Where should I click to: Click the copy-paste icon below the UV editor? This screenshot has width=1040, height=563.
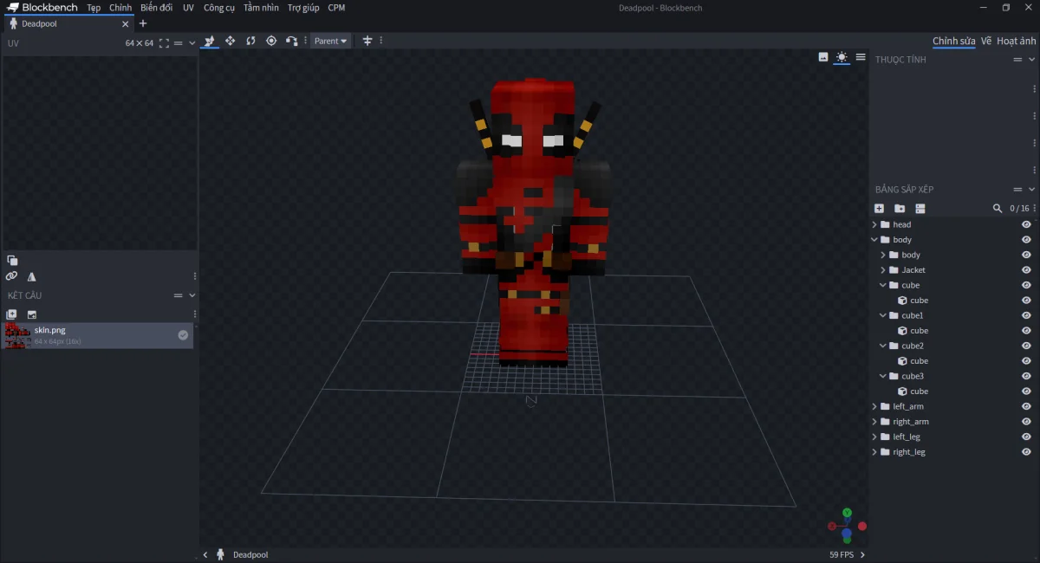coord(12,260)
